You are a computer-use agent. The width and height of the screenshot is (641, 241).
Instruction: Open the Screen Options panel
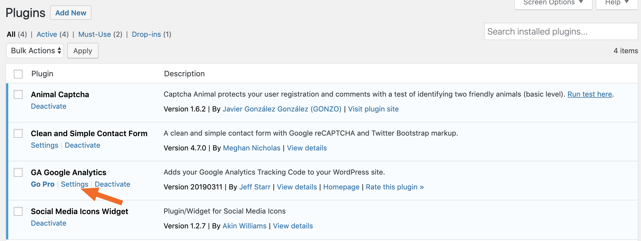[553, 3]
